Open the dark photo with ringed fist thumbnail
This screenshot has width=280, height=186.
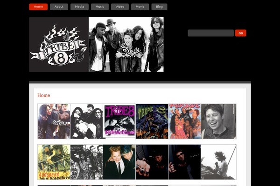click(152, 162)
